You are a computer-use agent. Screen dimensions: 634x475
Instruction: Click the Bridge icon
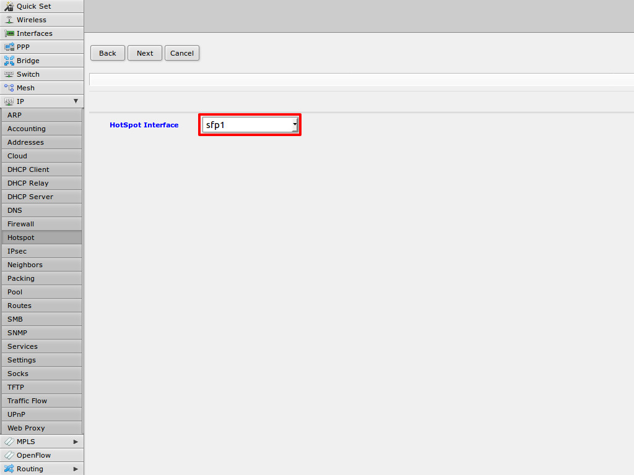(x=9, y=61)
